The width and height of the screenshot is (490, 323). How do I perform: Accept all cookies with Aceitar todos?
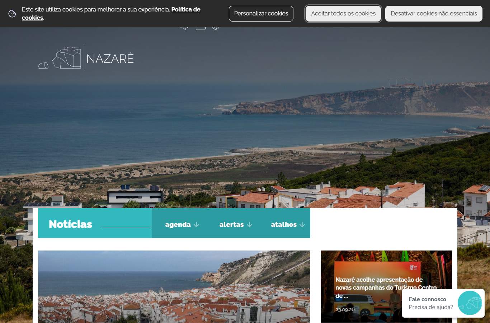pyautogui.click(x=343, y=14)
